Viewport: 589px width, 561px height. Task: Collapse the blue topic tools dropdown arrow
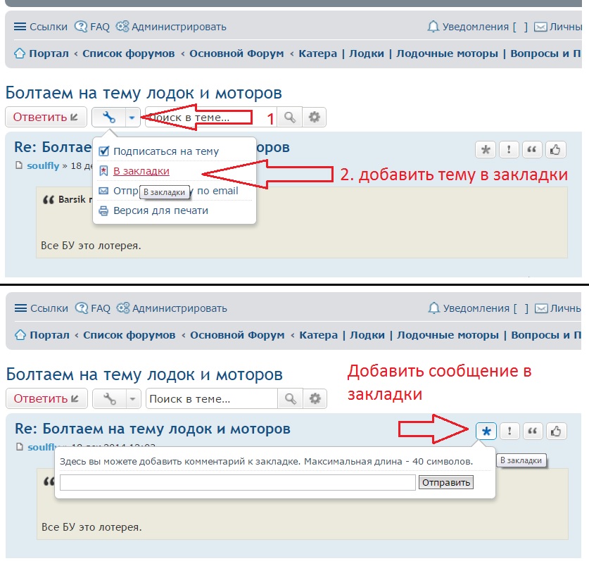pos(132,118)
